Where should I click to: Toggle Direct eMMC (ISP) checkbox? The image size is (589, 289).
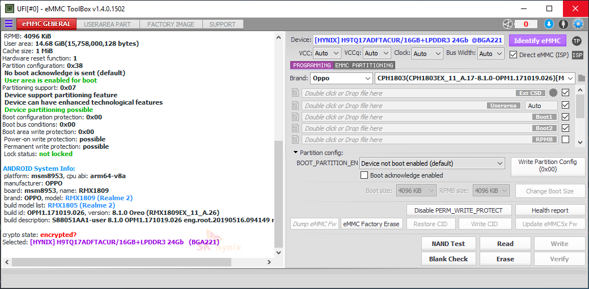click(513, 55)
